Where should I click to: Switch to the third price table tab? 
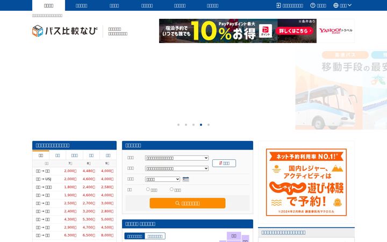[74, 155]
